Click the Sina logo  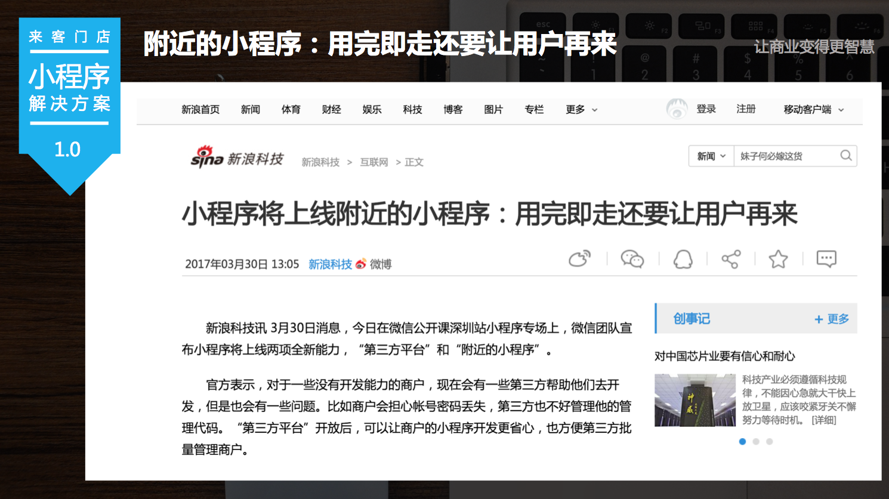click(237, 157)
